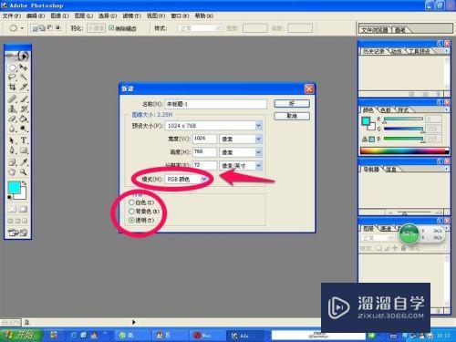Select the Lasso tool
The height and width of the screenshot is (342, 456).
click(x=12, y=78)
